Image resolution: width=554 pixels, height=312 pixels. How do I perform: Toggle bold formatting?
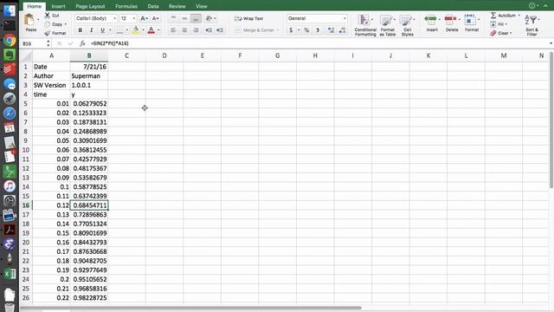pyautogui.click(x=81, y=30)
